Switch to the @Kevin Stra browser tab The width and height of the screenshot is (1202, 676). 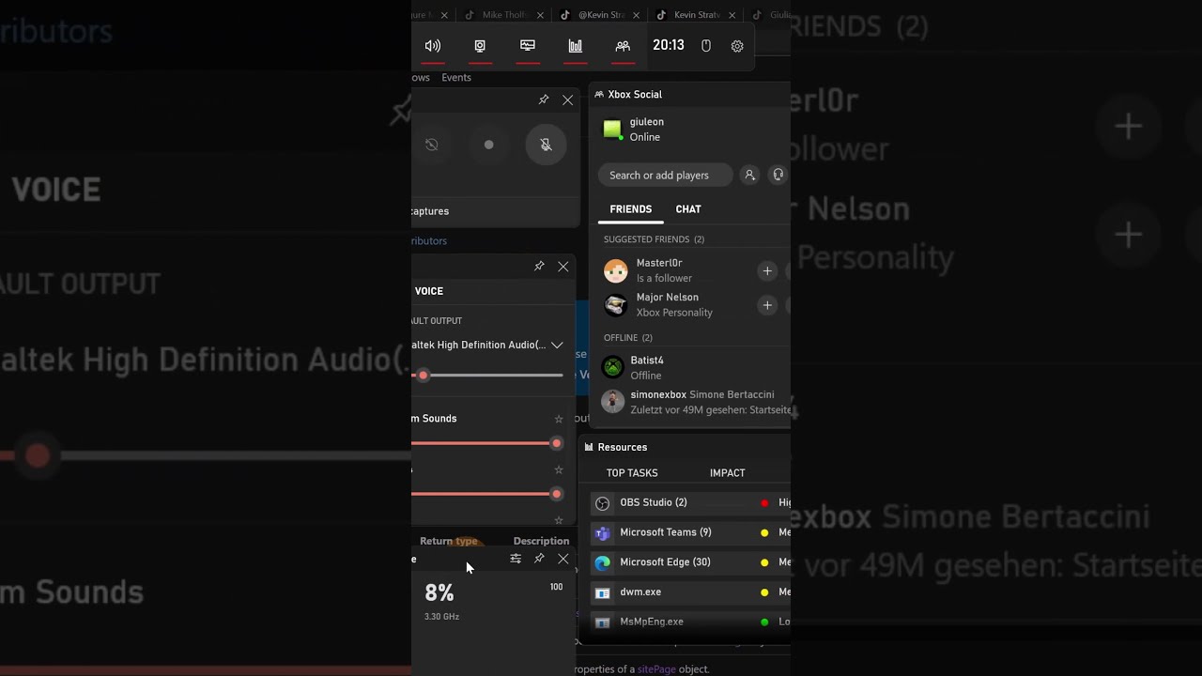(x=600, y=15)
